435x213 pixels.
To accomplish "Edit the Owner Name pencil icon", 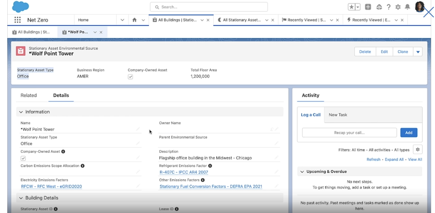I will pyautogui.click(x=276, y=129).
